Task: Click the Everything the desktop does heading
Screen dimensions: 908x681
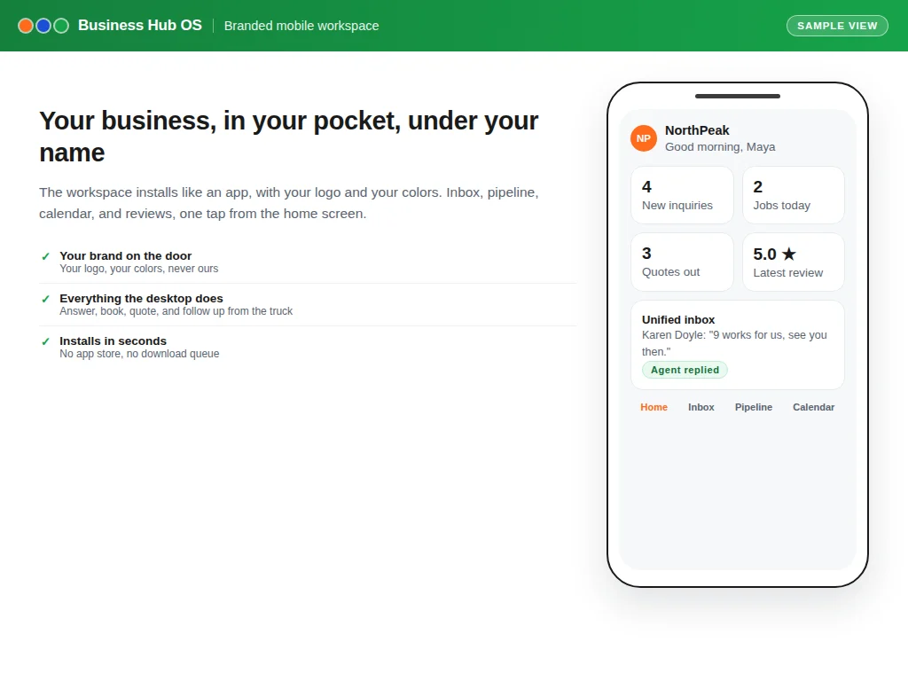Action: click(x=141, y=298)
